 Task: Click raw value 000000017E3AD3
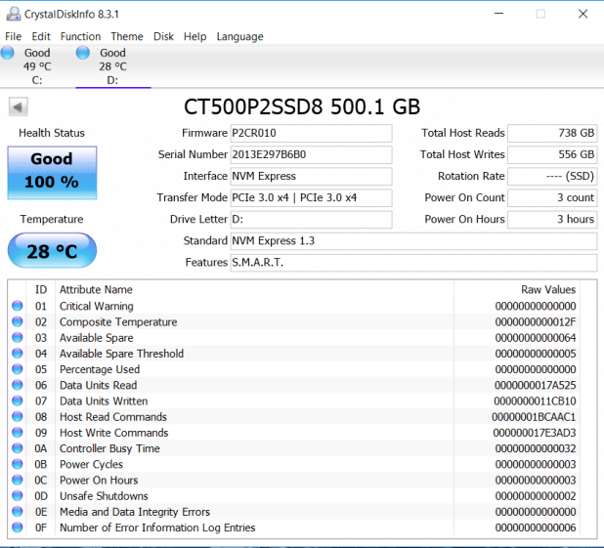tap(535, 432)
